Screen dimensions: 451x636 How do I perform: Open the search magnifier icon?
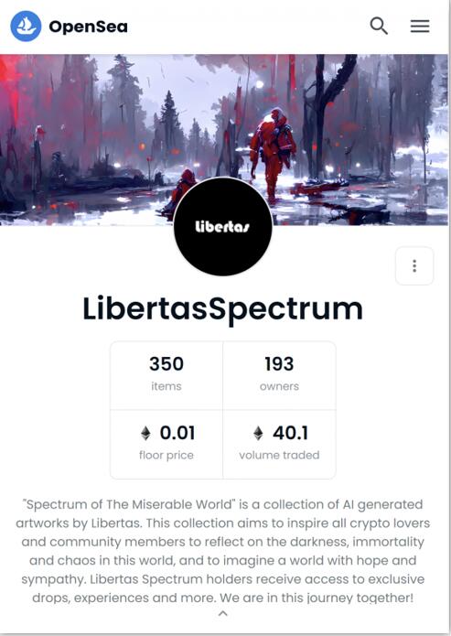pyautogui.click(x=379, y=26)
